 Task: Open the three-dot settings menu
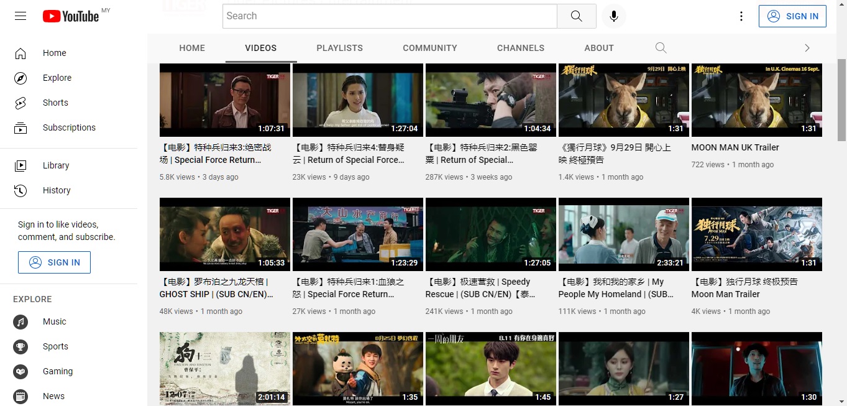pyautogui.click(x=741, y=16)
